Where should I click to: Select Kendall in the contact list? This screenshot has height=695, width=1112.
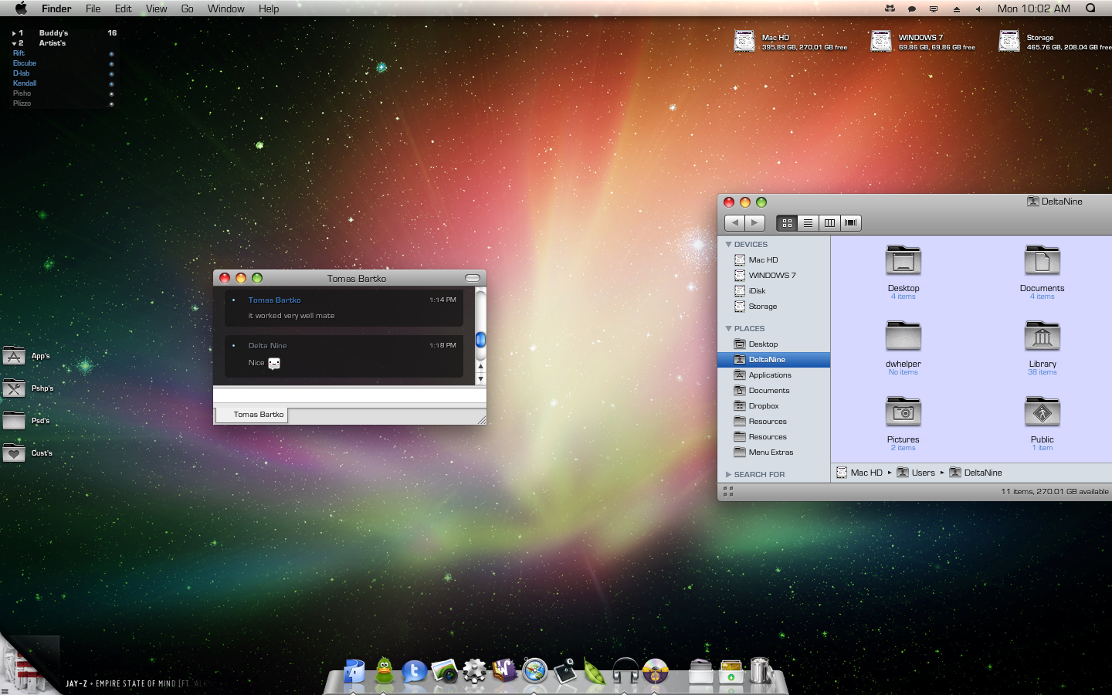coord(25,83)
